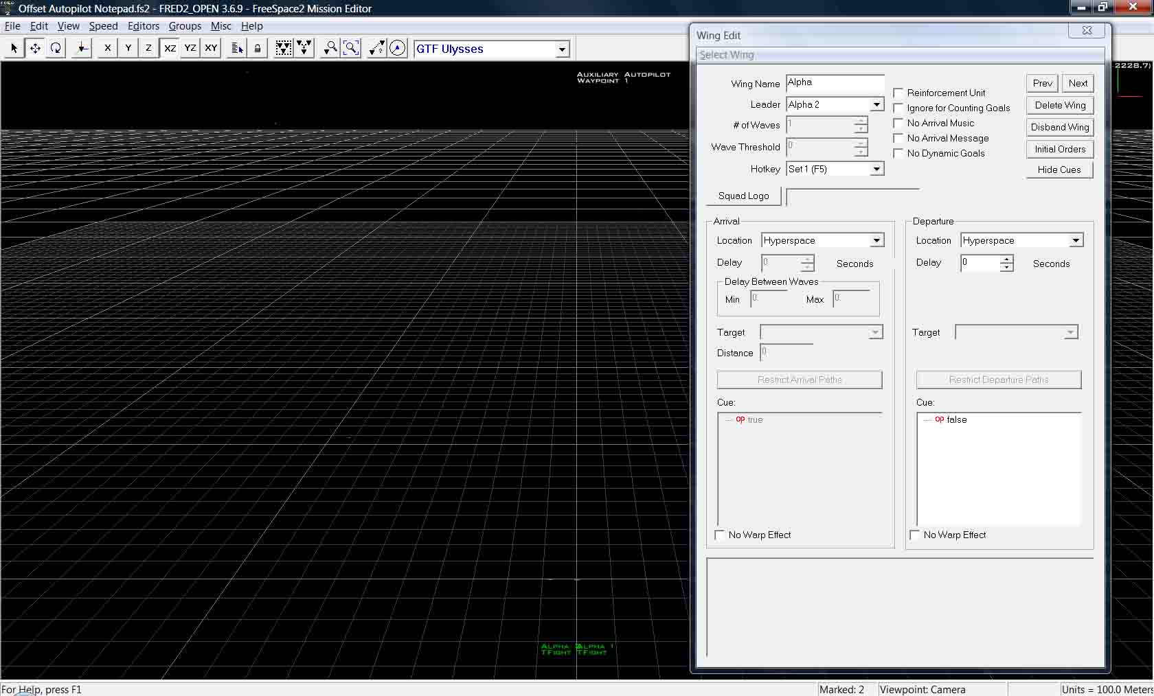Open the Misc menu
The height and width of the screenshot is (696, 1154).
[x=220, y=26]
